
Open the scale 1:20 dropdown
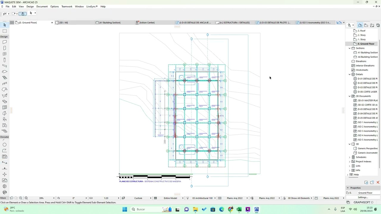click(118, 198)
